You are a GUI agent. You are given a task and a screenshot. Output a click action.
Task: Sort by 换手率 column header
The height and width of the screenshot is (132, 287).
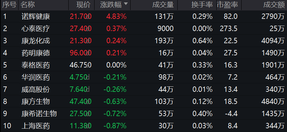tap(202, 5)
